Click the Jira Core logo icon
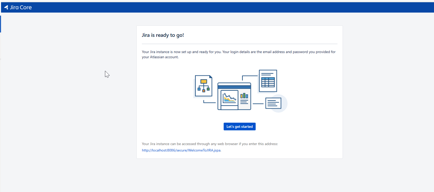 click(x=6, y=7)
